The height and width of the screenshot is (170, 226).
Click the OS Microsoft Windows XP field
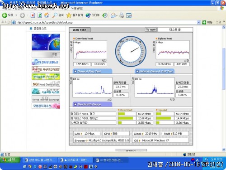click(160, 141)
